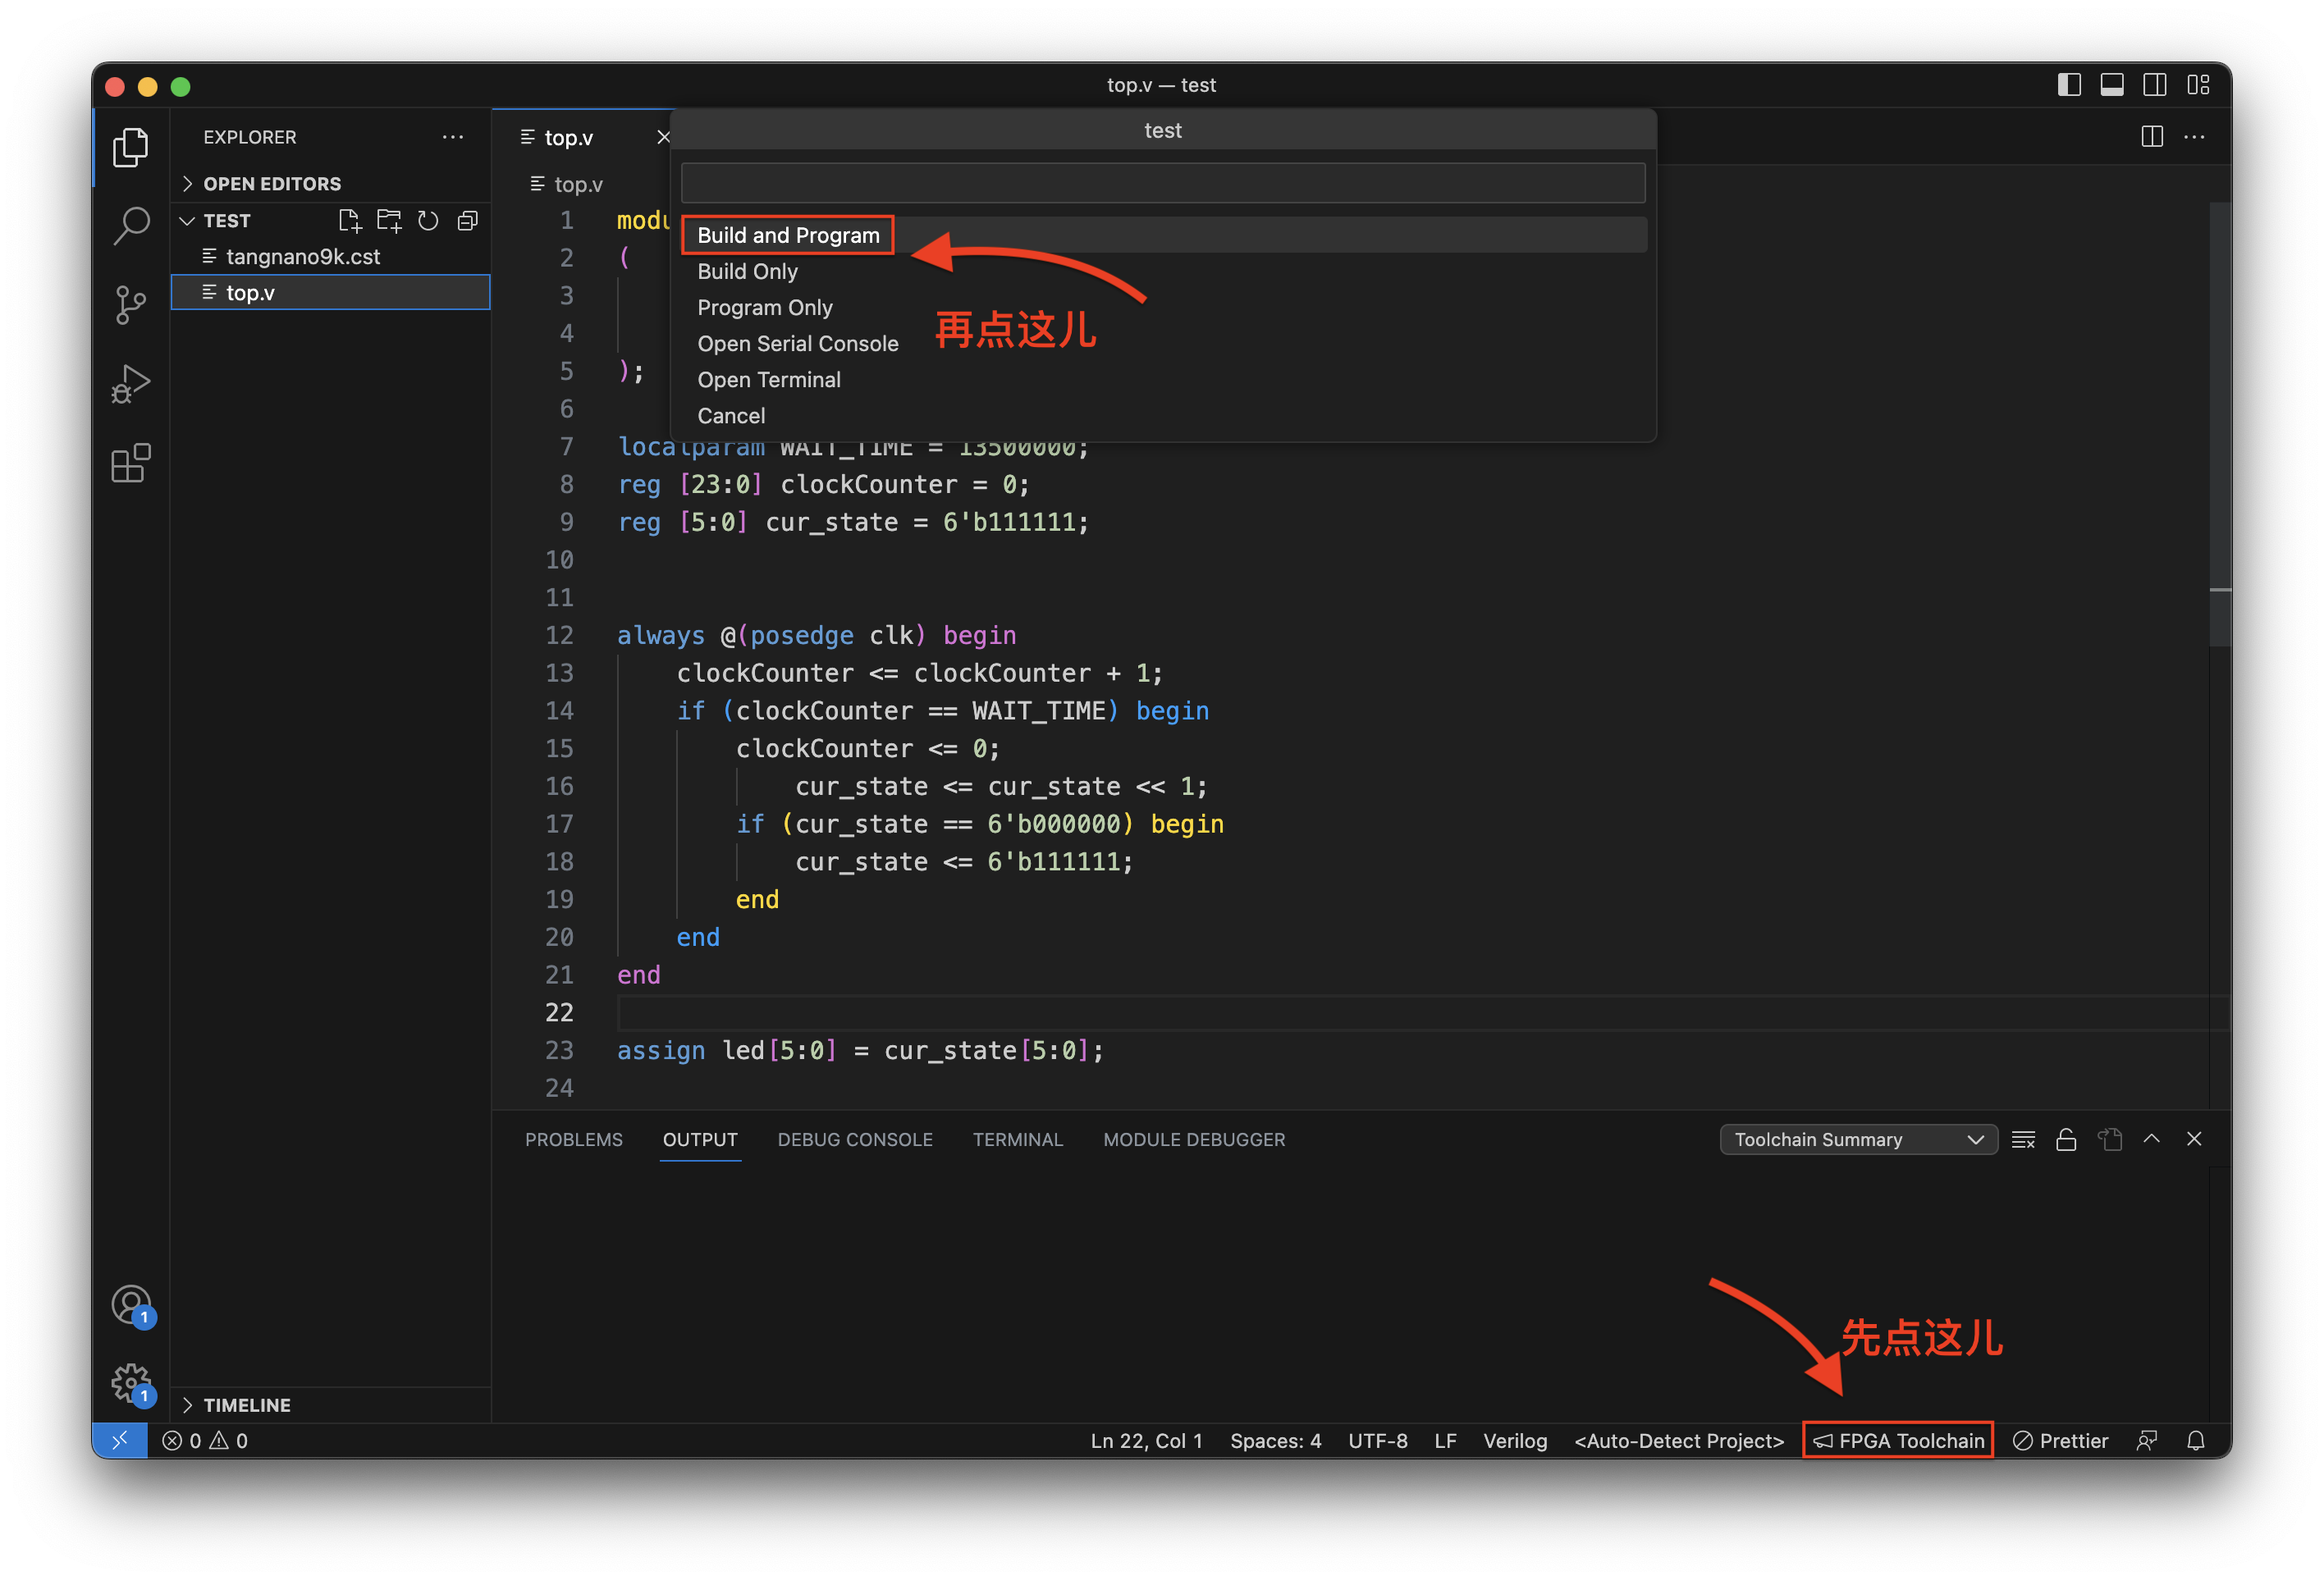This screenshot has height=1580, width=2324.
Task: Toggle primary sidebar visibility in title bar
Action: pos(2069,85)
